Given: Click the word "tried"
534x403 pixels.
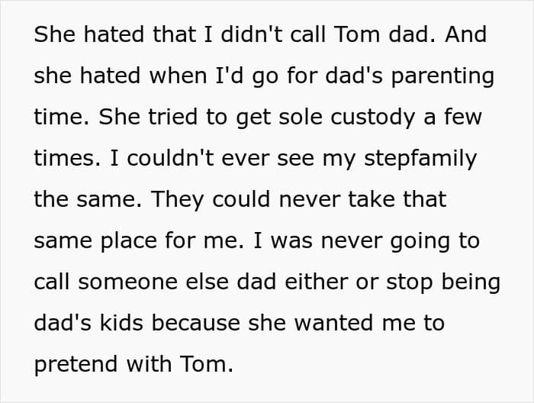Looking at the screenshot, I should [x=162, y=118].
